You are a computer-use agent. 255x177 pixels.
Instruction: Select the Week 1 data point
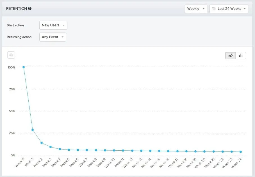click(x=33, y=130)
